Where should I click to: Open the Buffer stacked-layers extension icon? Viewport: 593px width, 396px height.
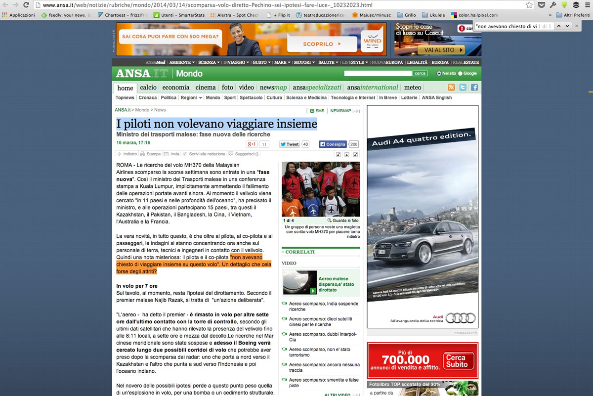pos(576,5)
